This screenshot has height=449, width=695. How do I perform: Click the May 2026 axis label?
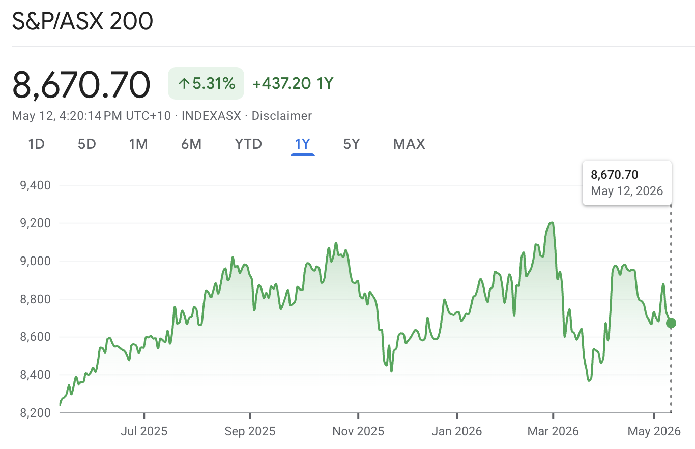tap(654, 432)
